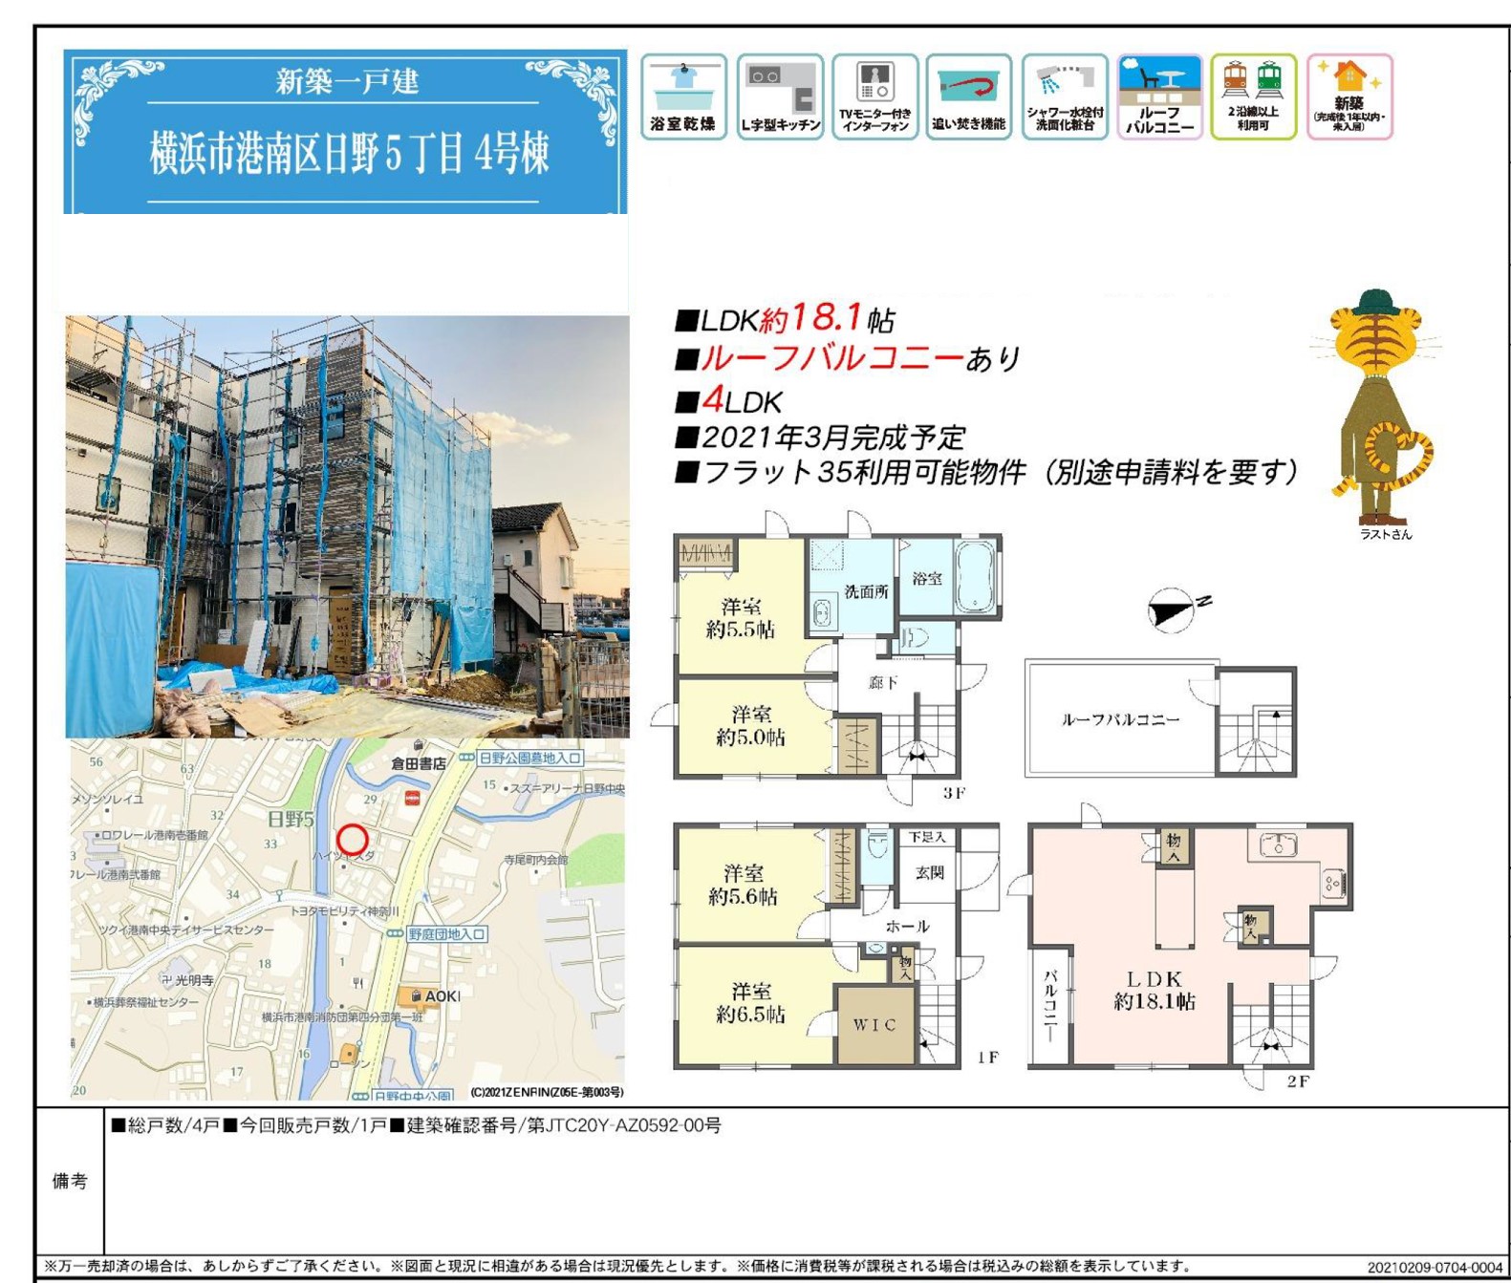
Task: Click the ルーフバルコニー area in floor plan
Action: tap(1120, 719)
